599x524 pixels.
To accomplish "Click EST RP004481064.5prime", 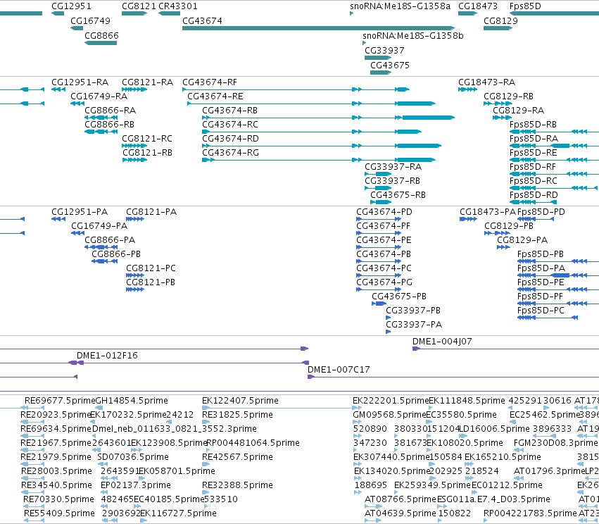I will coord(253,443).
